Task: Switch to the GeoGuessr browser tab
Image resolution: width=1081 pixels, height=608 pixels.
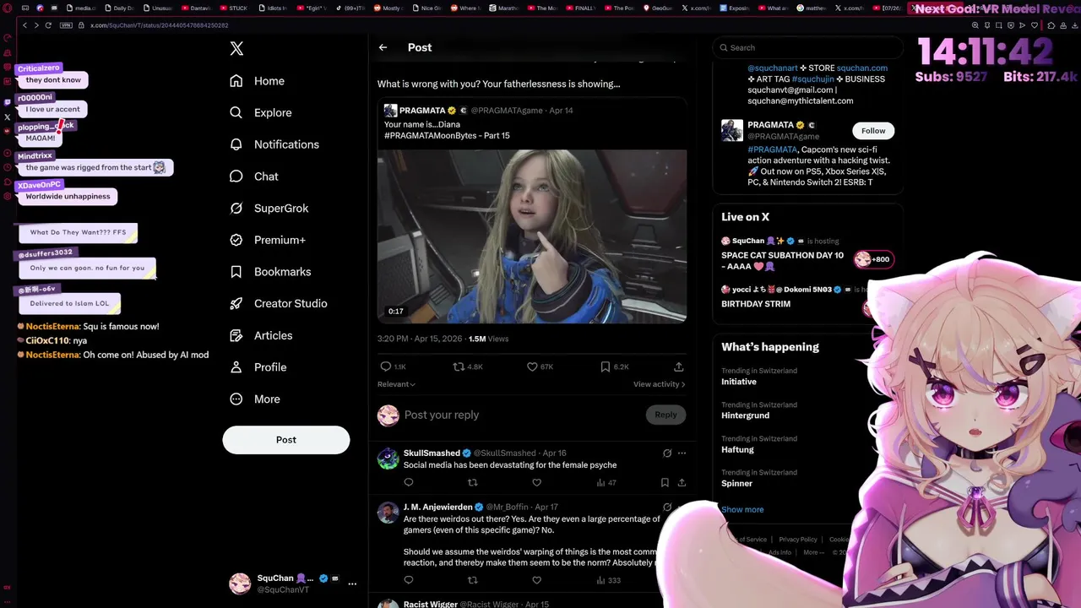Action: [658, 8]
